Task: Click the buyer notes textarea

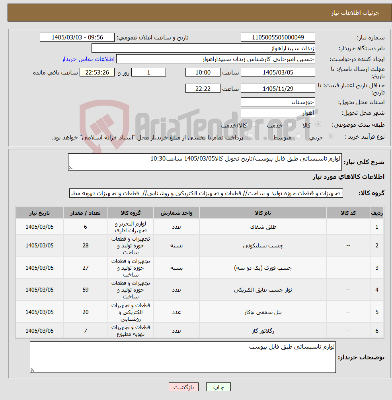Action: point(183,357)
